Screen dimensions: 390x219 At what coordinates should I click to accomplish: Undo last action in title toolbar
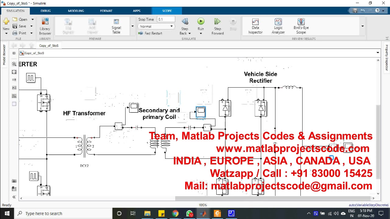point(363,11)
